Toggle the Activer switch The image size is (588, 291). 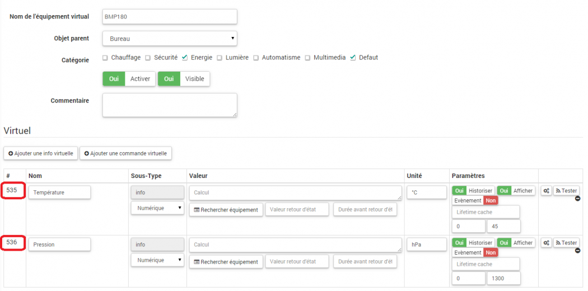129,79
